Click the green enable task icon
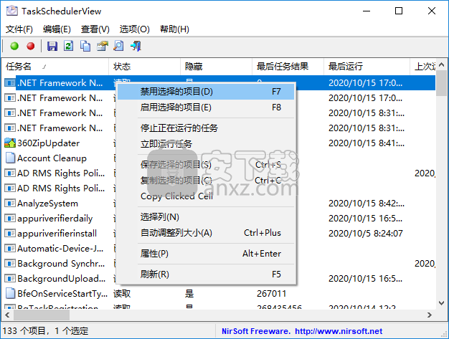The width and height of the screenshot is (449, 339). (14, 46)
